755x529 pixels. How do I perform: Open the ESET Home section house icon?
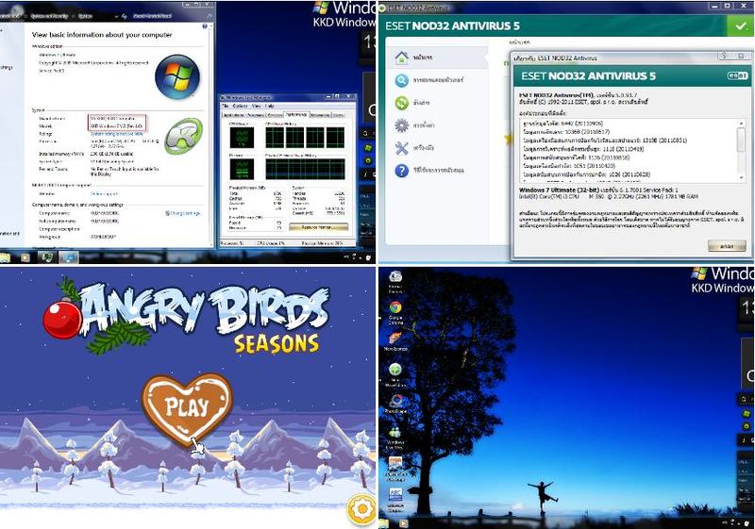coord(402,58)
